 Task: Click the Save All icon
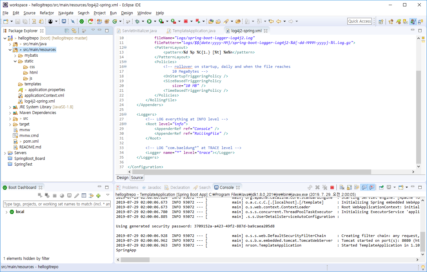pos(25,21)
